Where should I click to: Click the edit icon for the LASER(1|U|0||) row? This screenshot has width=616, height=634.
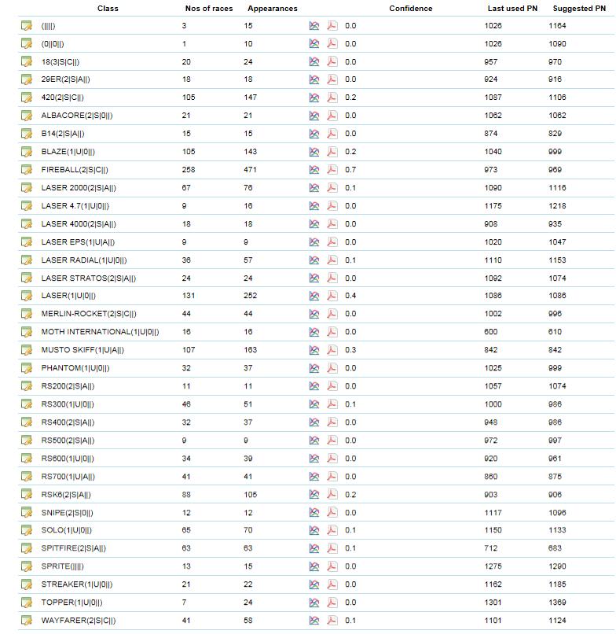[27, 296]
